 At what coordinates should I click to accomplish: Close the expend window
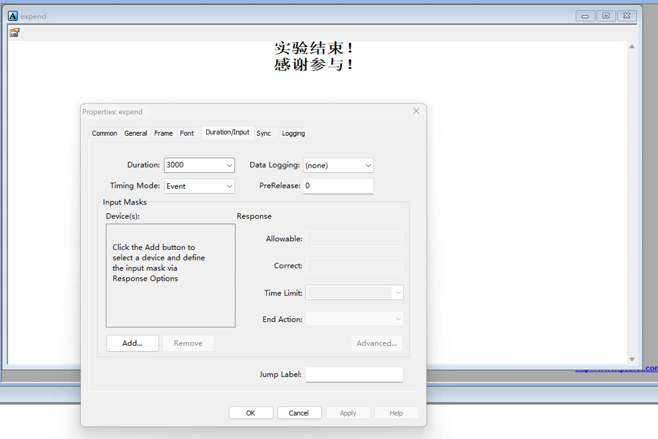627,16
